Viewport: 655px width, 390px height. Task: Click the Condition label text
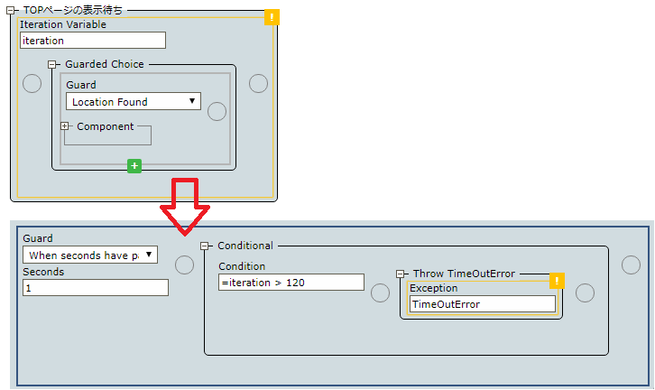242,266
